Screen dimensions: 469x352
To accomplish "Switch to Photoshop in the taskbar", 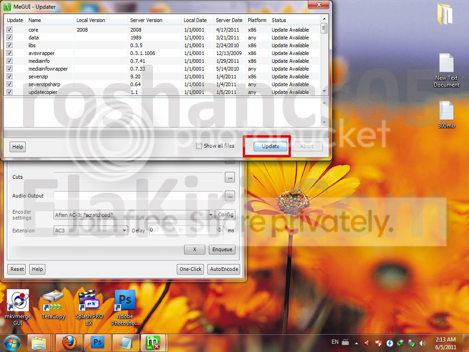I will 98,343.
